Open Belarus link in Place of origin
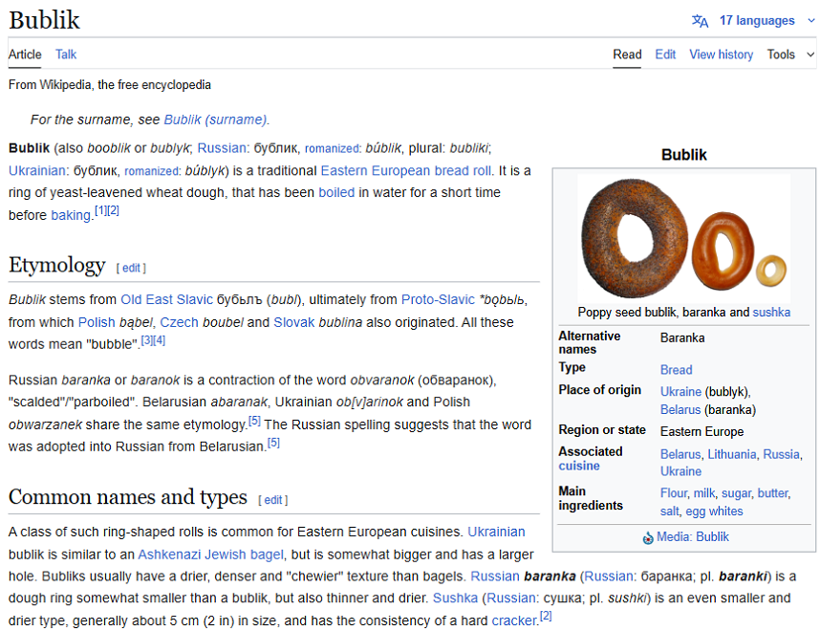This screenshot has width=820, height=631. click(x=680, y=410)
